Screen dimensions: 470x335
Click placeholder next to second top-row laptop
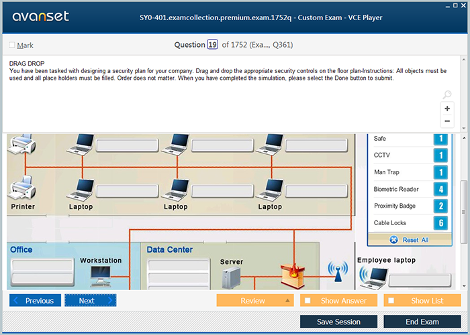222,145
